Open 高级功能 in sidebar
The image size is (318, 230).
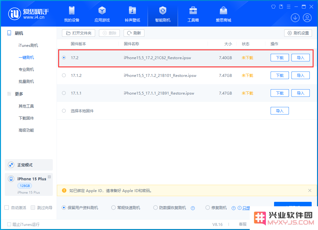pyautogui.click(x=26, y=130)
